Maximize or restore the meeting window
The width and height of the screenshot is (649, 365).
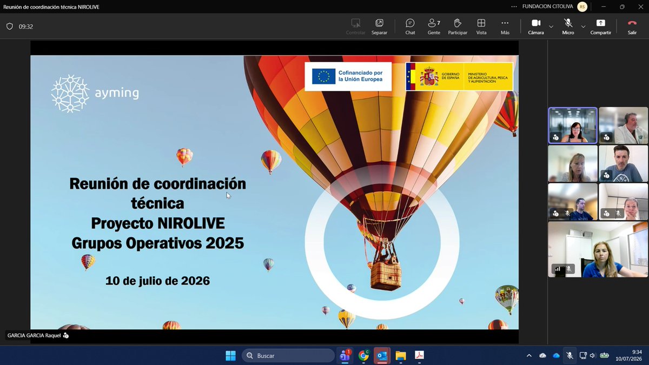tap(622, 6)
